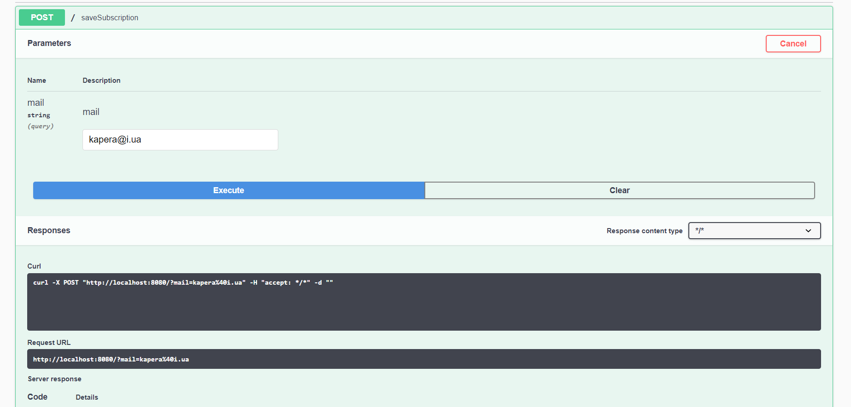The height and width of the screenshot is (407, 851).
Task: Click the mail description text
Action: [91, 112]
